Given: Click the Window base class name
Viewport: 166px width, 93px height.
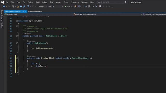Looking at the screenshot, I should point(63,36).
